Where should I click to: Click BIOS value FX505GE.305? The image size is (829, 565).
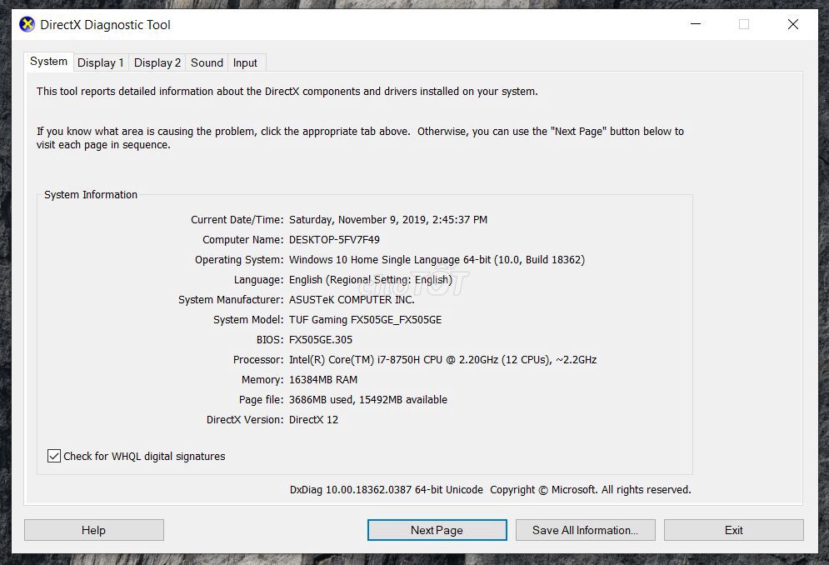point(321,340)
